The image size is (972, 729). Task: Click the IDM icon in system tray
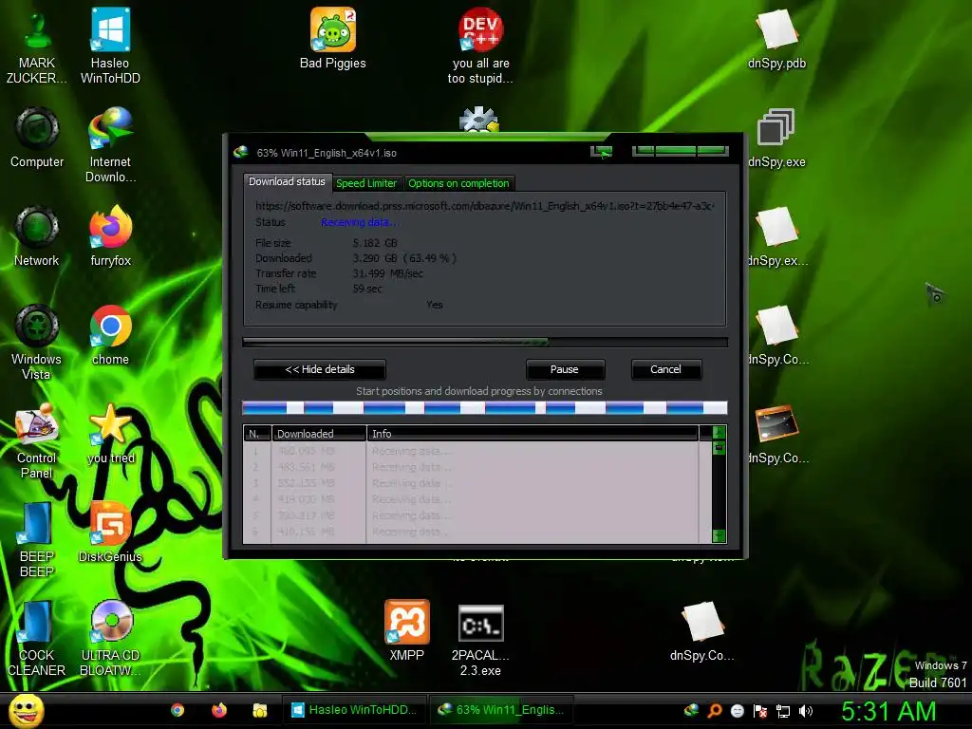pos(691,710)
